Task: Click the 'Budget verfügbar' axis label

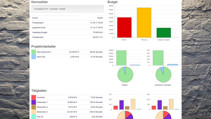Action: point(164,40)
